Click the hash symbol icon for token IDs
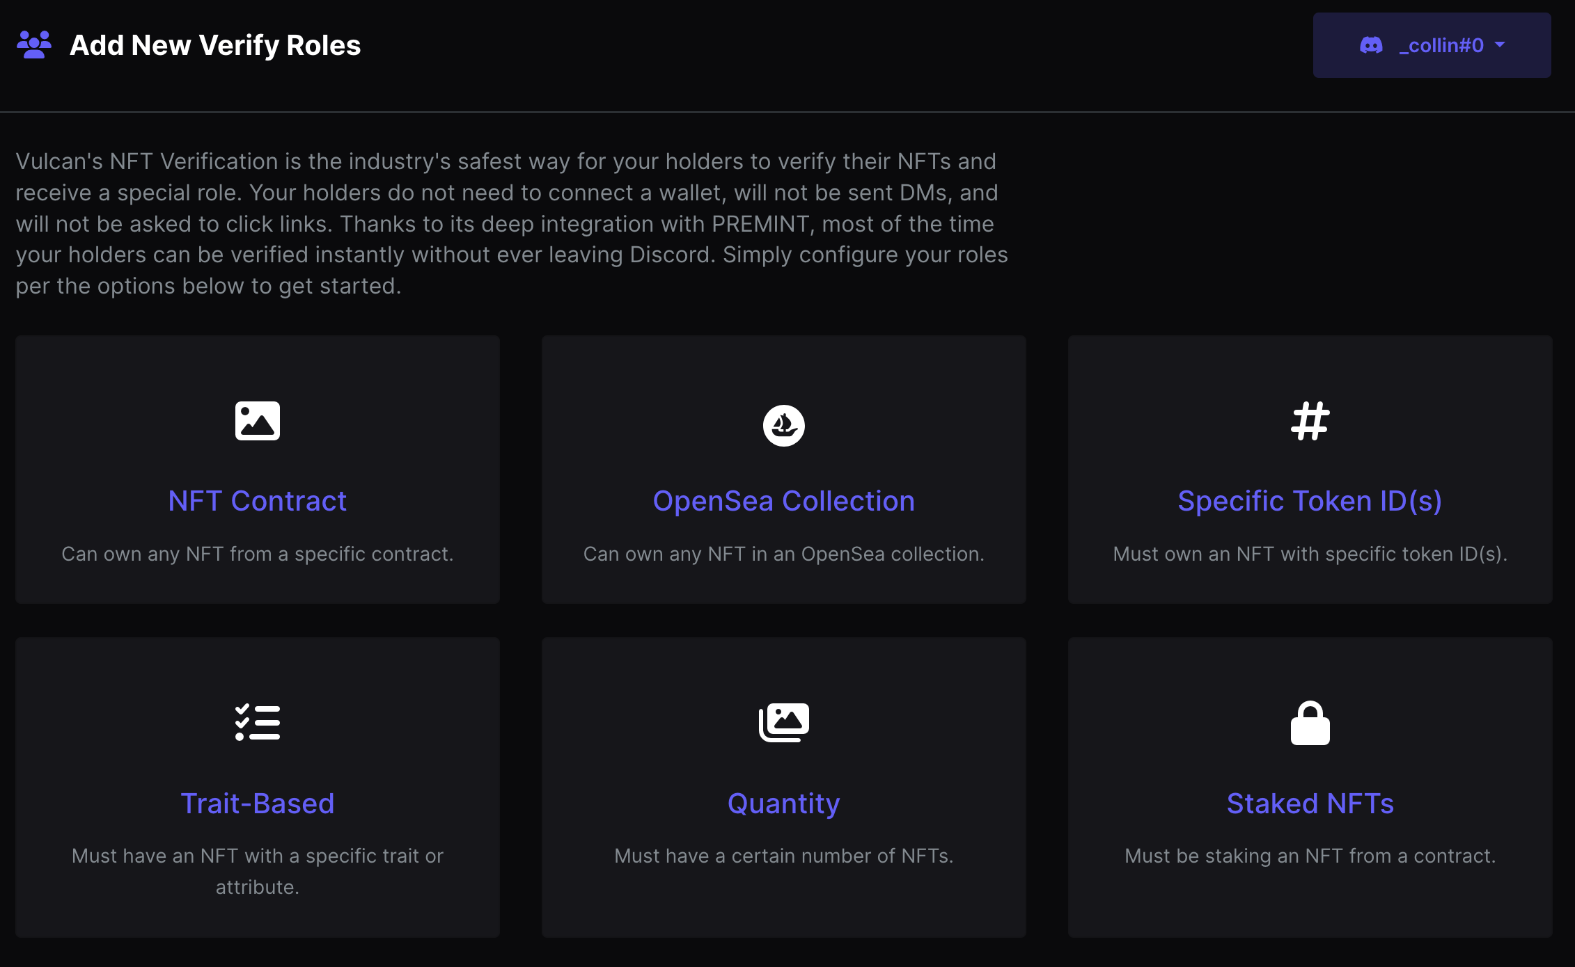1575x967 pixels. click(1310, 421)
